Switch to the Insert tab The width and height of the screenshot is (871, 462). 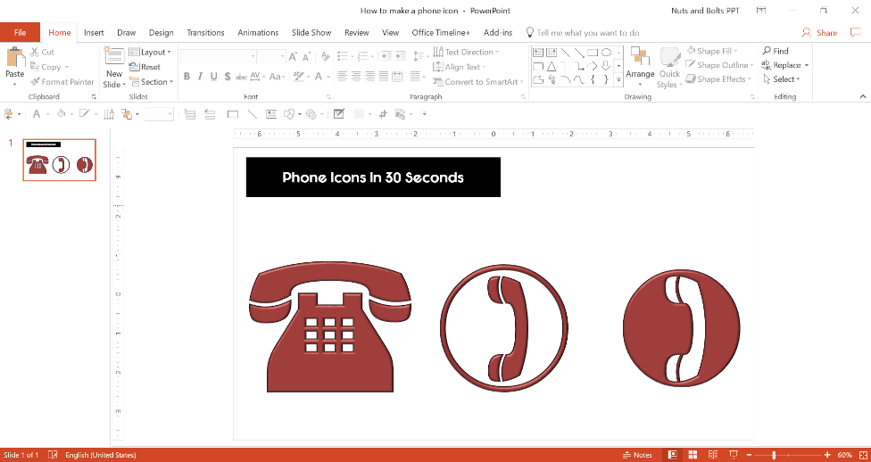[94, 32]
